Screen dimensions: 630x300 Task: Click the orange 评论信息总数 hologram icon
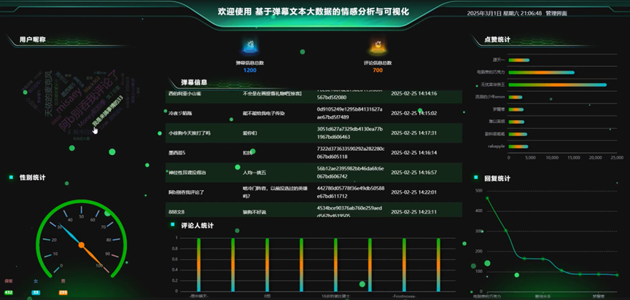(378, 46)
